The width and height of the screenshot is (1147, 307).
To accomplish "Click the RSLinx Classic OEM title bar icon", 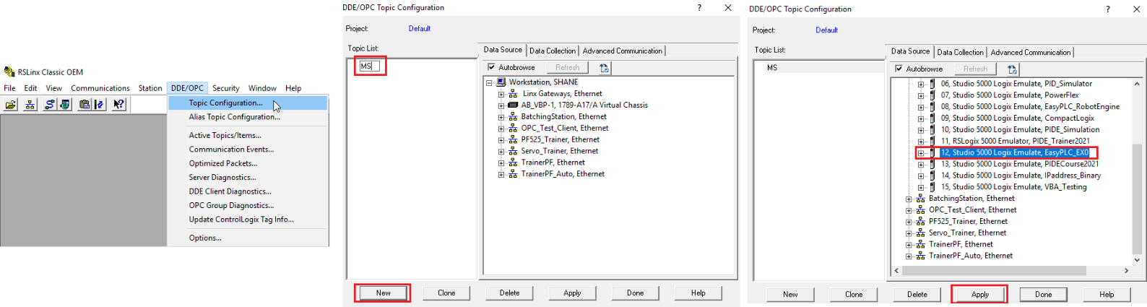I will 9,72.
